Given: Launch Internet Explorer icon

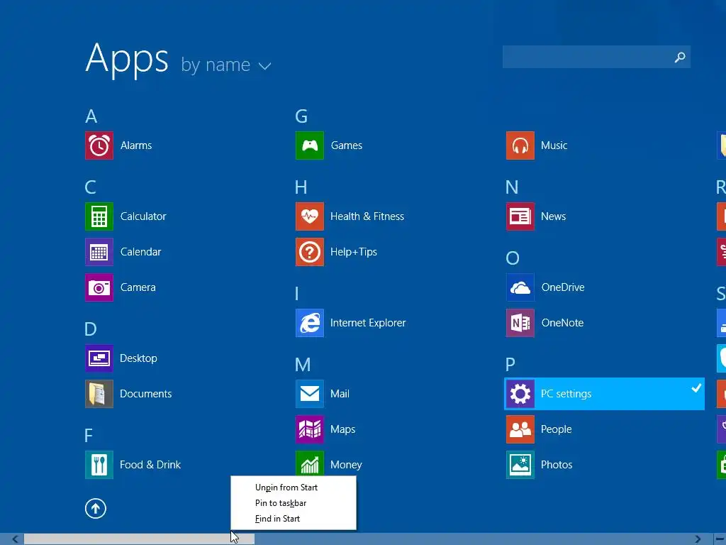Looking at the screenshot, I should pos(310,323).
